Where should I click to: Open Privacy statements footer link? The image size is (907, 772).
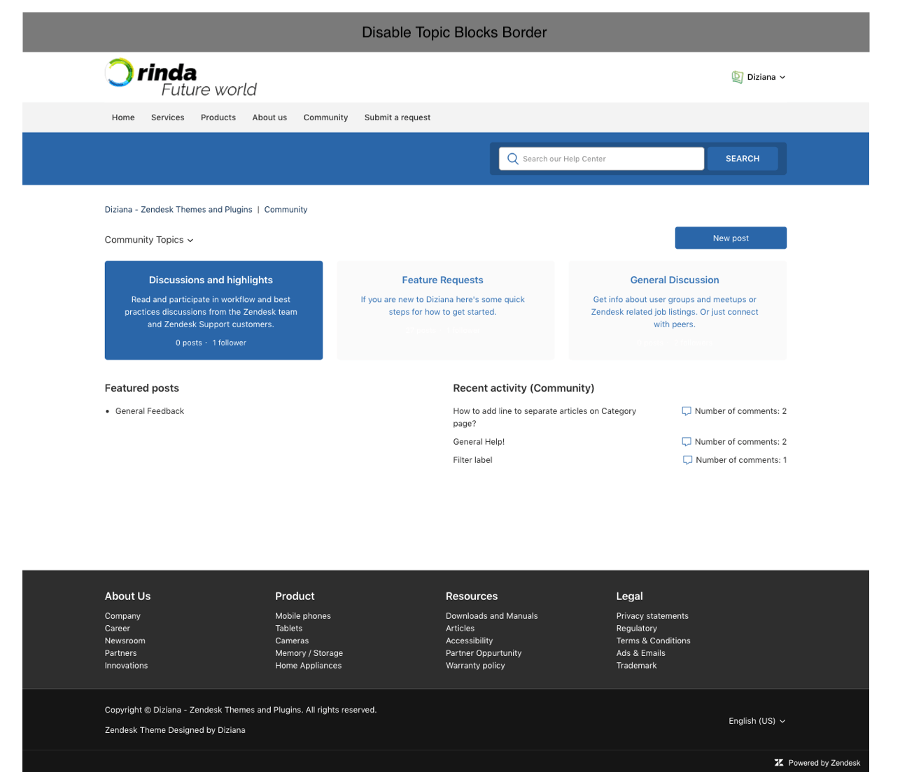click(x=652, y=616)
